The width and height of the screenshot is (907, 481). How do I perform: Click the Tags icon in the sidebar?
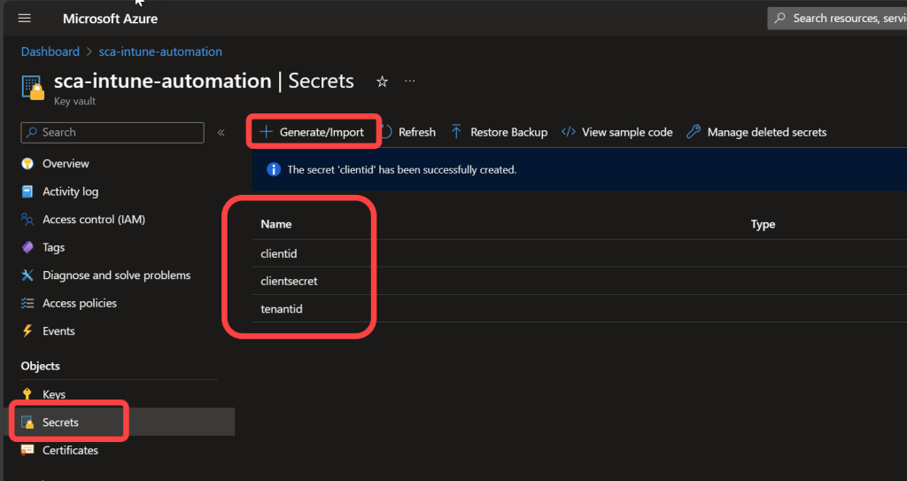pos(27,248)
